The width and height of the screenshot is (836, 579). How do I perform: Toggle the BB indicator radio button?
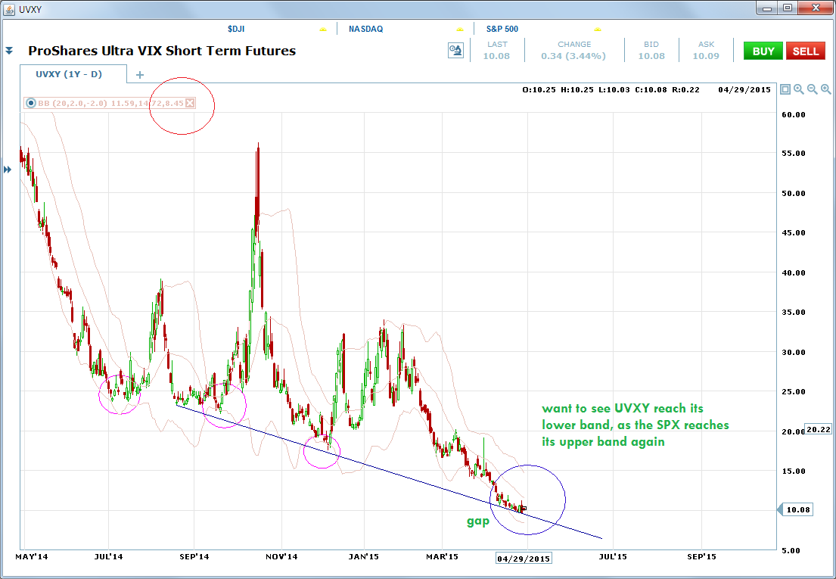click(31, 103)
